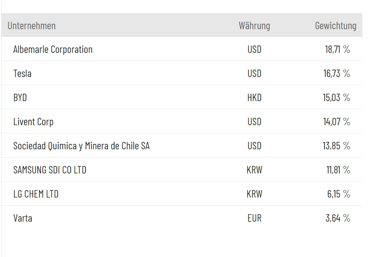This screenshot has width=372, height=257.
Task: Click the 14,07 % weighting value
Action: (337, 122)
